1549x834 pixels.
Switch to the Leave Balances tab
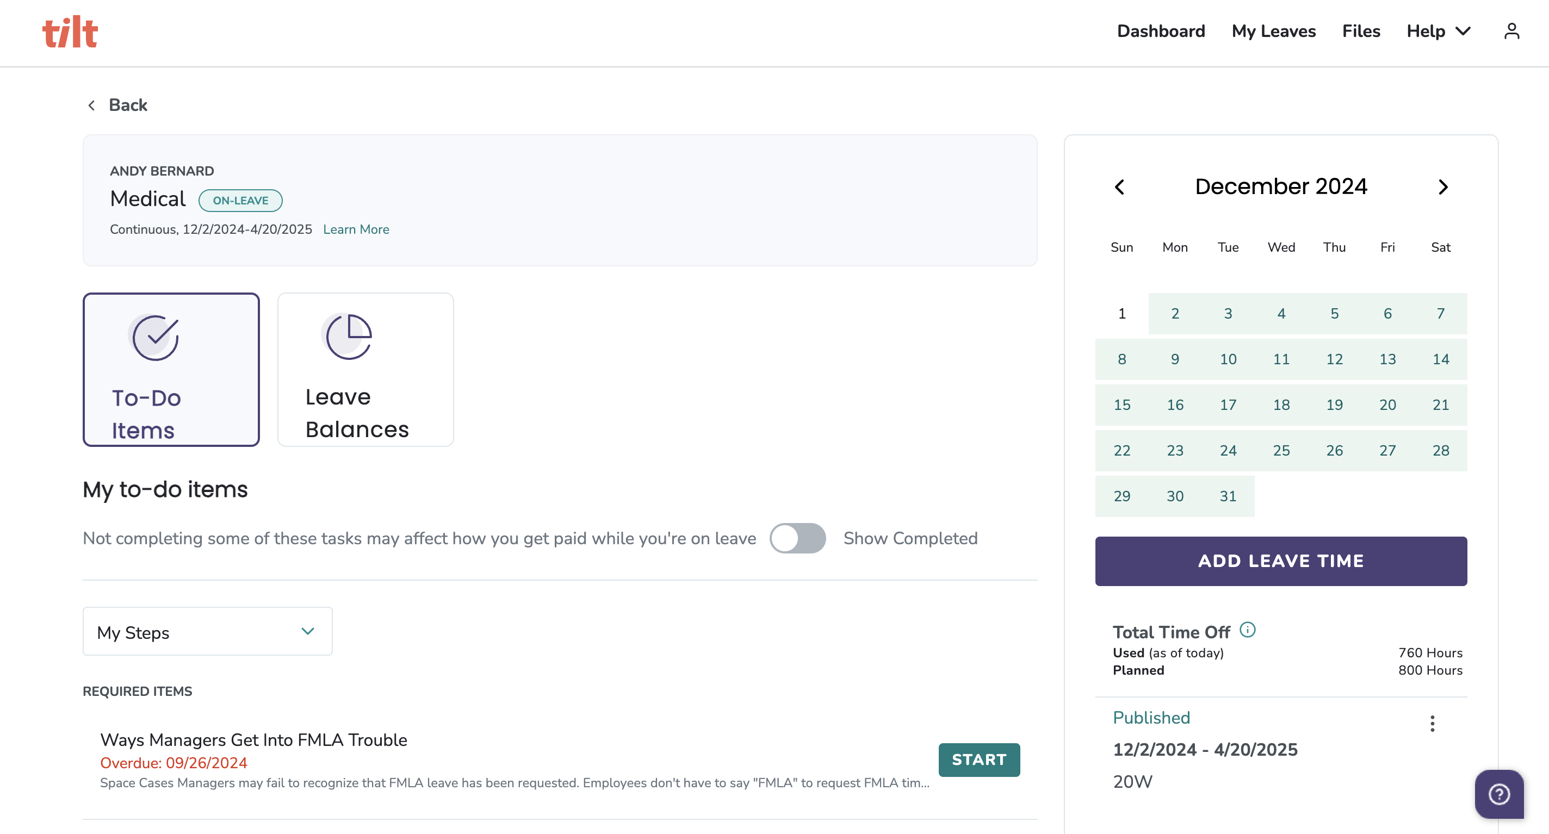pyautogui.click(x=365, y=370)
